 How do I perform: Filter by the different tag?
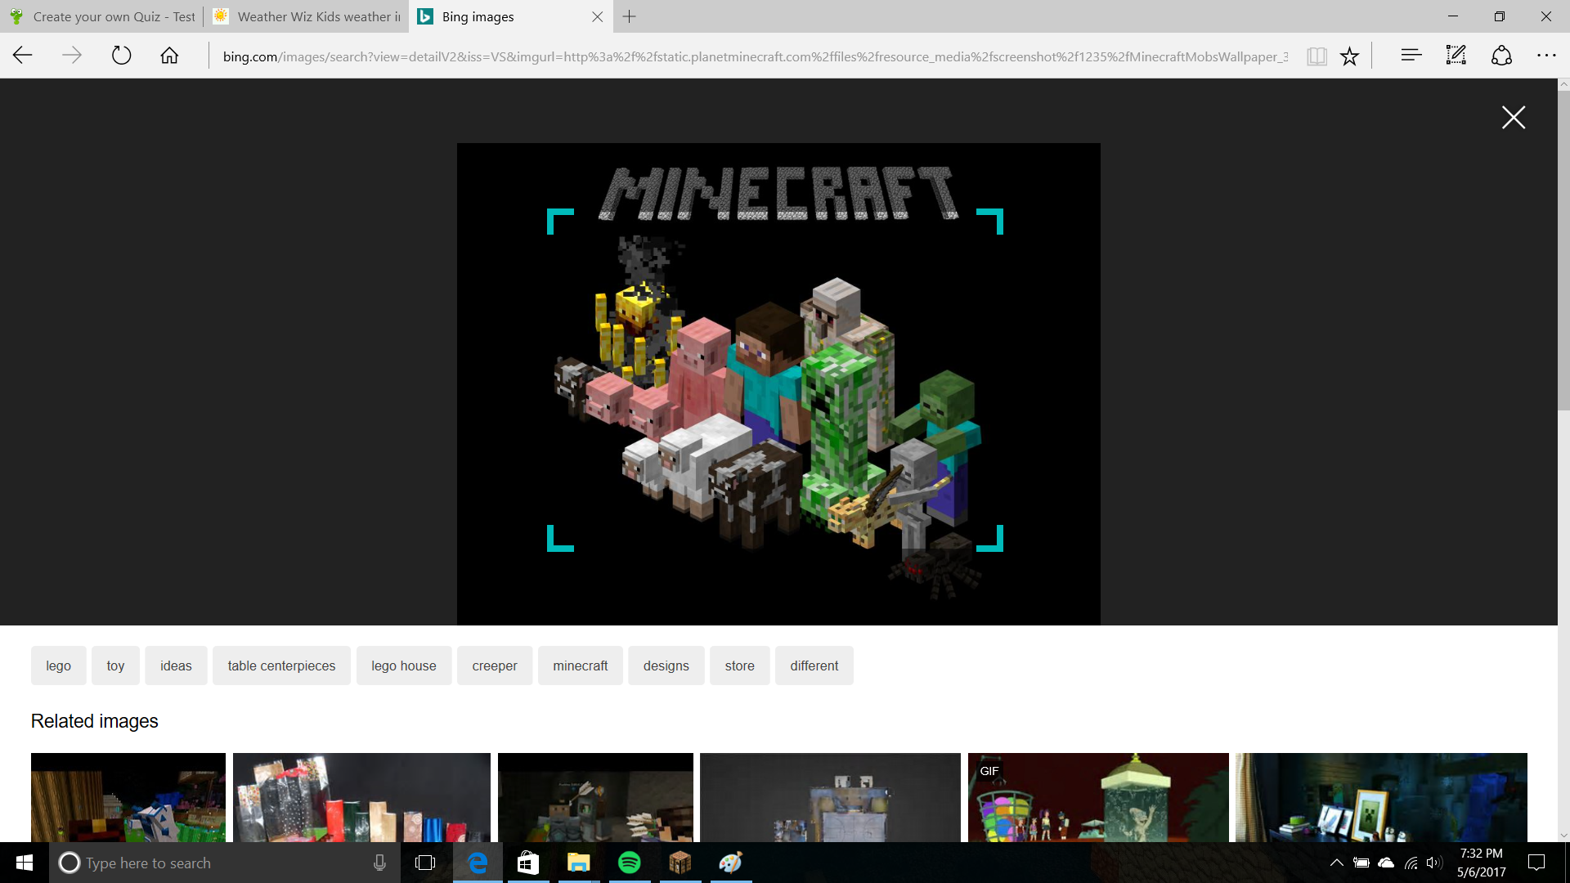pyautogui.click(x=814, y=666)
